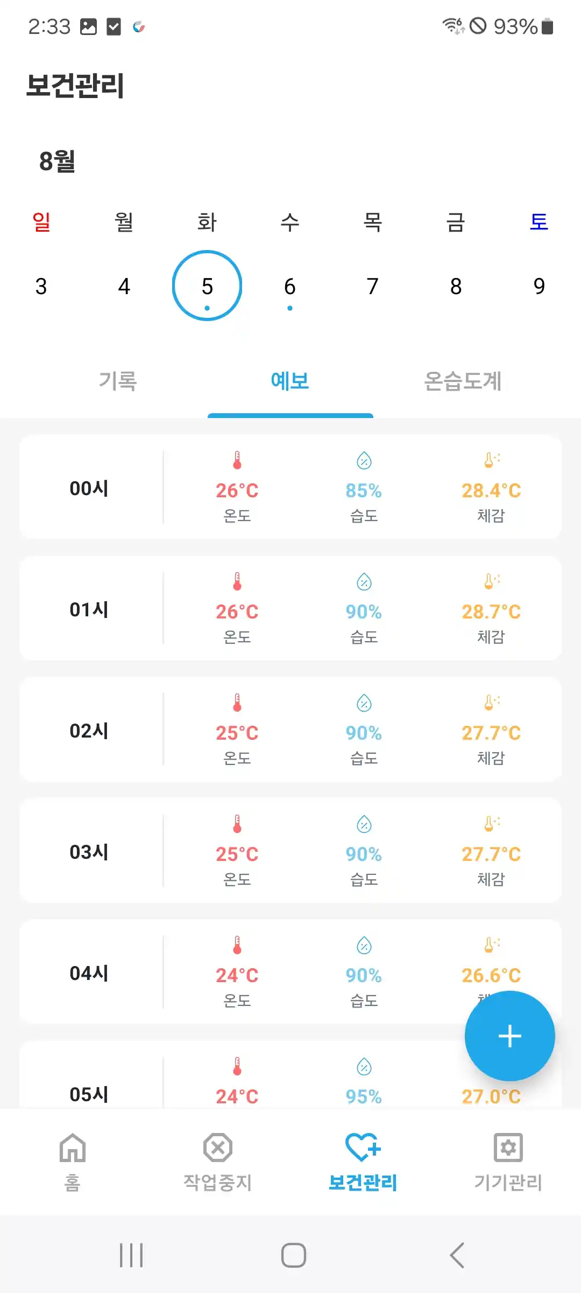Switch to the 온습도계 tab
581x1293 pixels.
(463, 381)
